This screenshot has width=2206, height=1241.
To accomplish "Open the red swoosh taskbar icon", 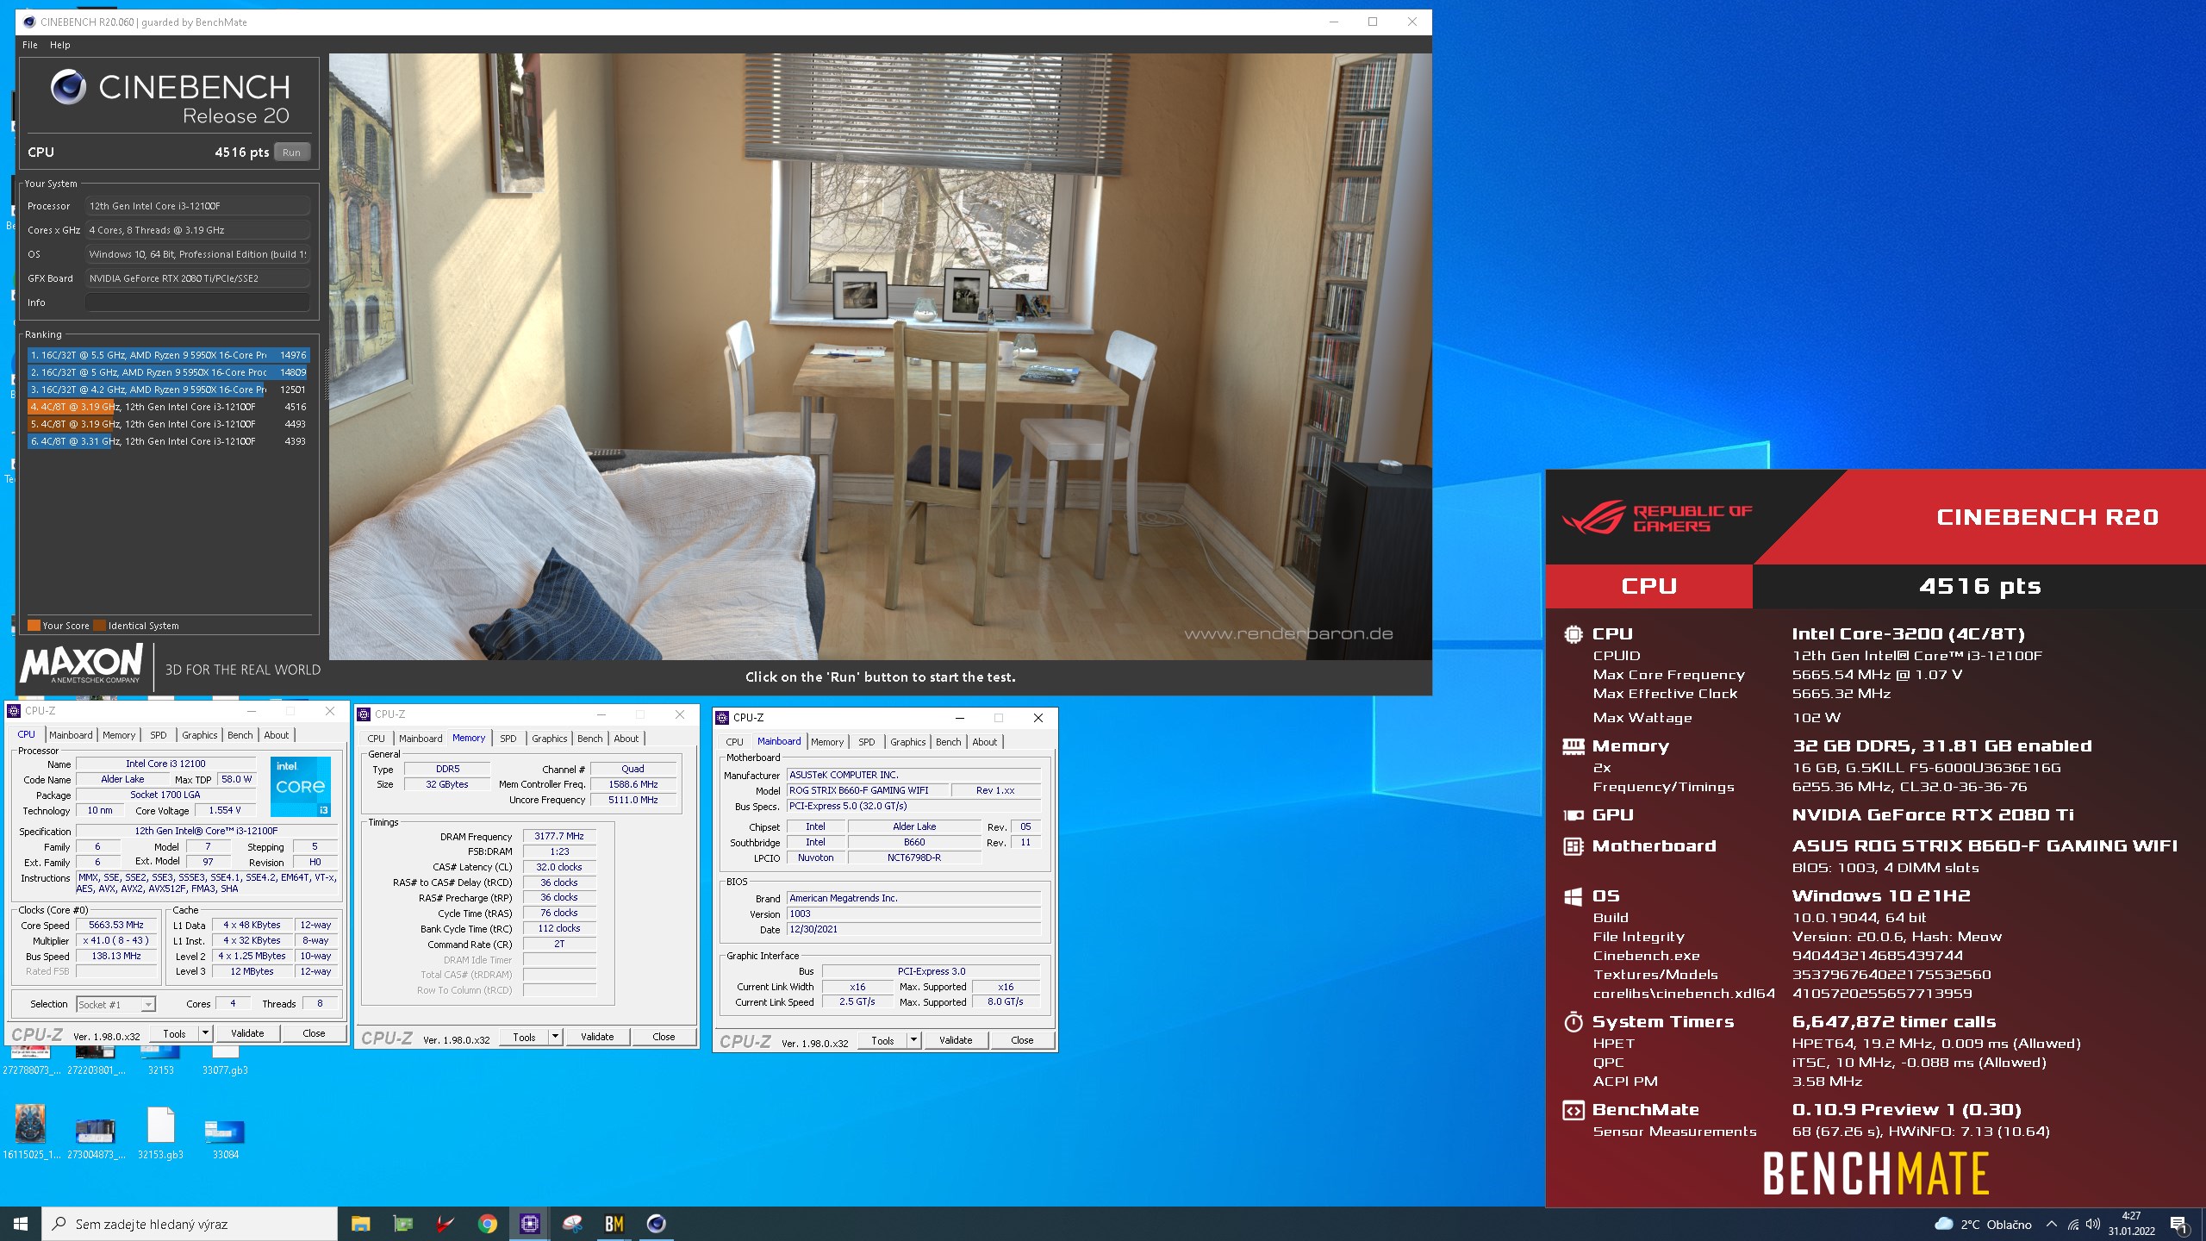I will click(x=445, y=1224).
